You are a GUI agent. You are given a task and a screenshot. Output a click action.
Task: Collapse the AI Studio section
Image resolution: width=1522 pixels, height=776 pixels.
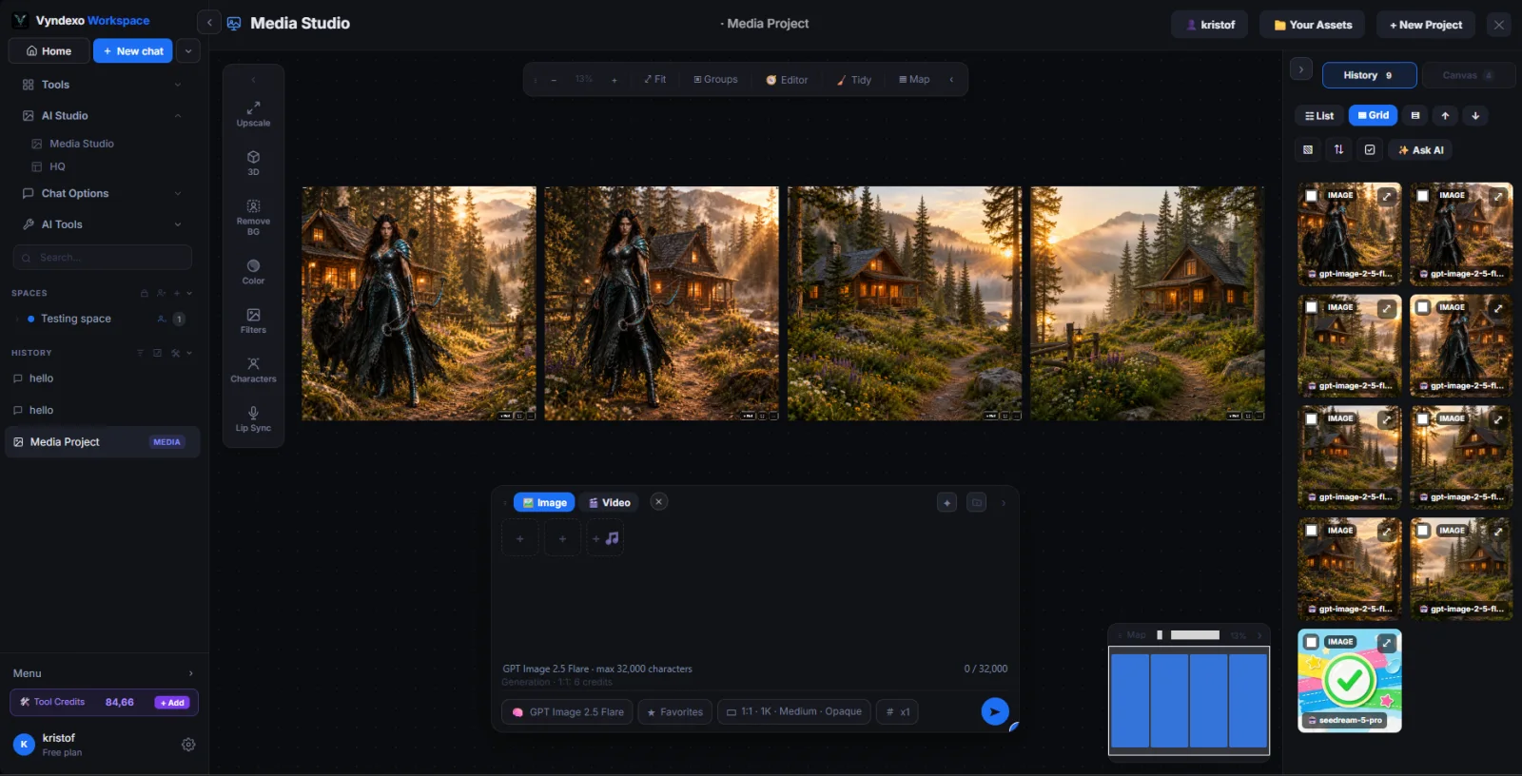coord(103,116)
